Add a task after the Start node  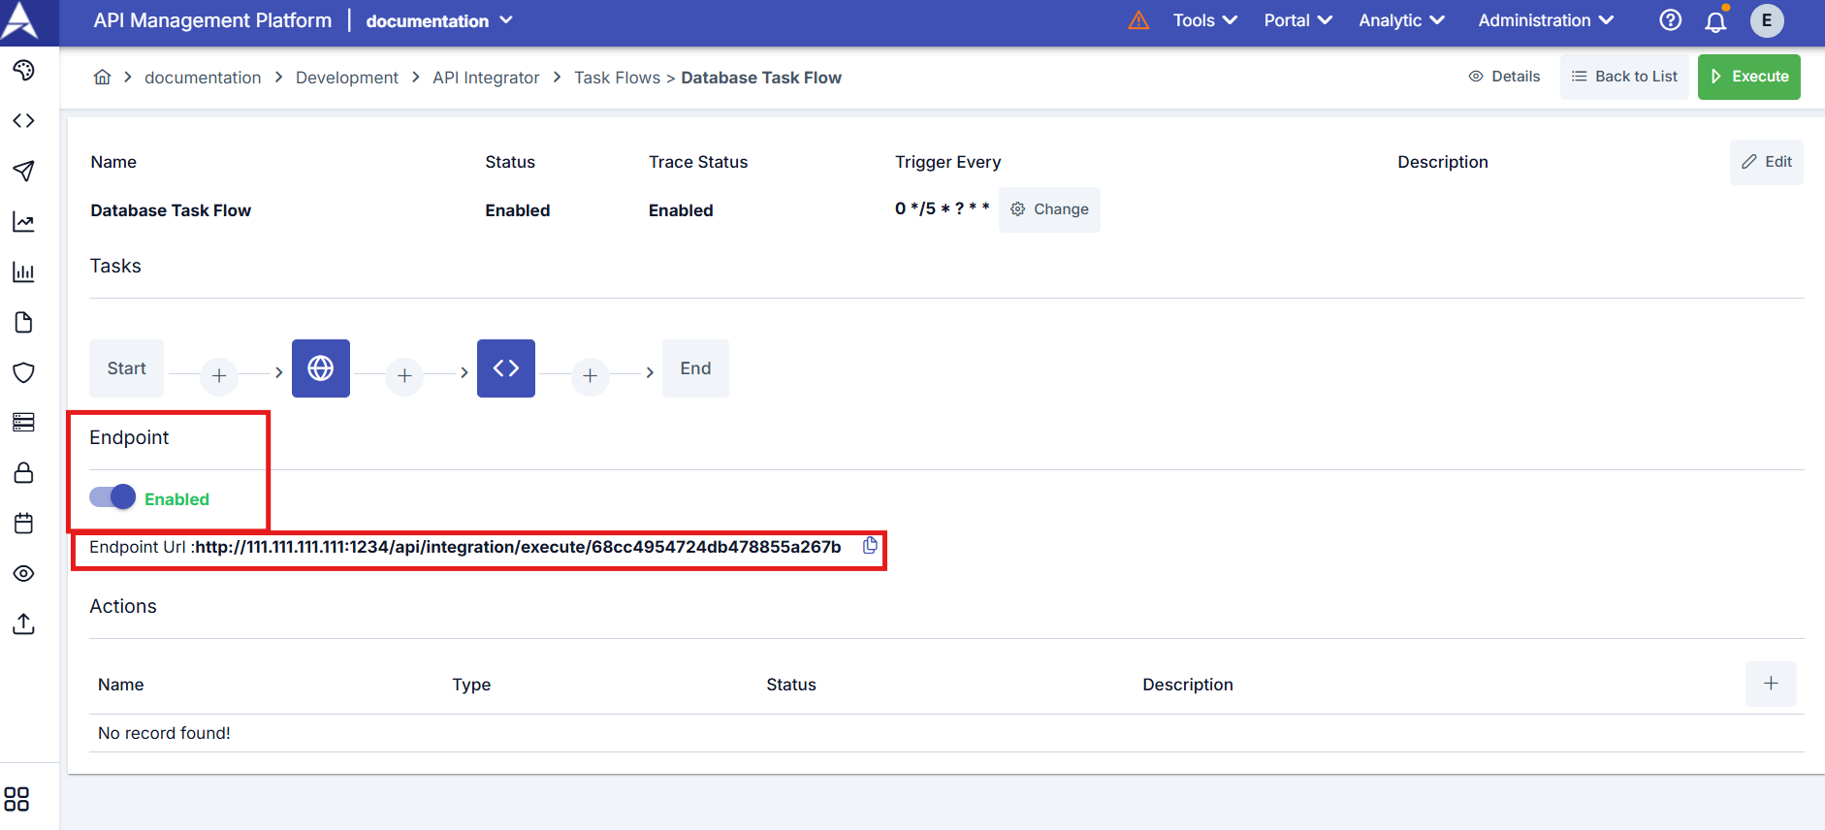point(219,375)
